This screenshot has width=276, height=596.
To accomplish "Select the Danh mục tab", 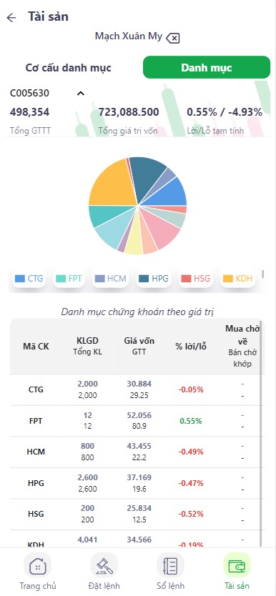I will click(207, 68).
